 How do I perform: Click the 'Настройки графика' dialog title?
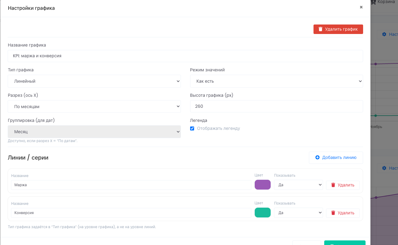tap(31, 8)
